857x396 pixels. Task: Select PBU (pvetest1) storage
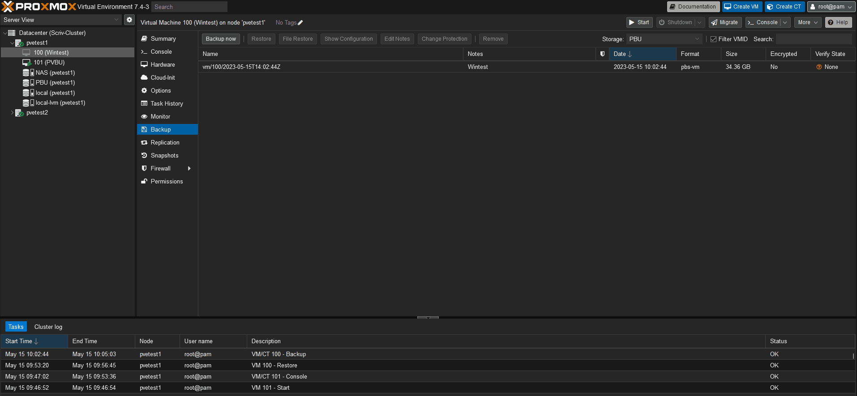tap(67, 82)
